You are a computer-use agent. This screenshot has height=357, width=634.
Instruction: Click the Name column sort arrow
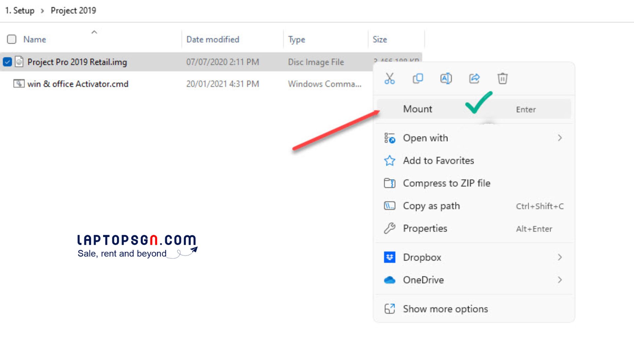coord(94,32)
